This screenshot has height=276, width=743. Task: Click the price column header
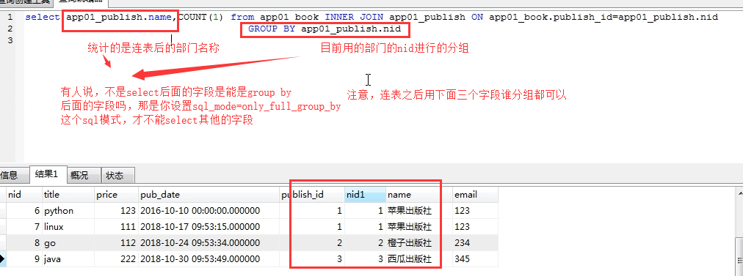click(116, 195)
